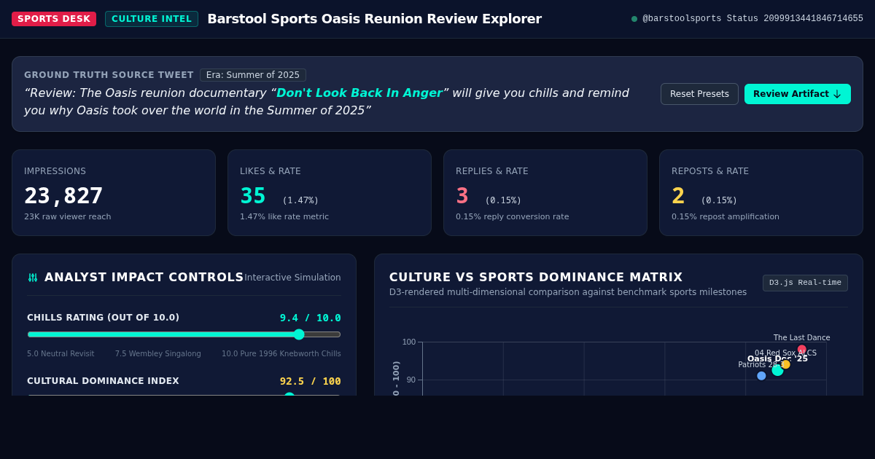Image resolution: width=875 pixels, height=459 pixels.
Task: Click the "(1.47%)" like rate value
Action: point(300,200)
